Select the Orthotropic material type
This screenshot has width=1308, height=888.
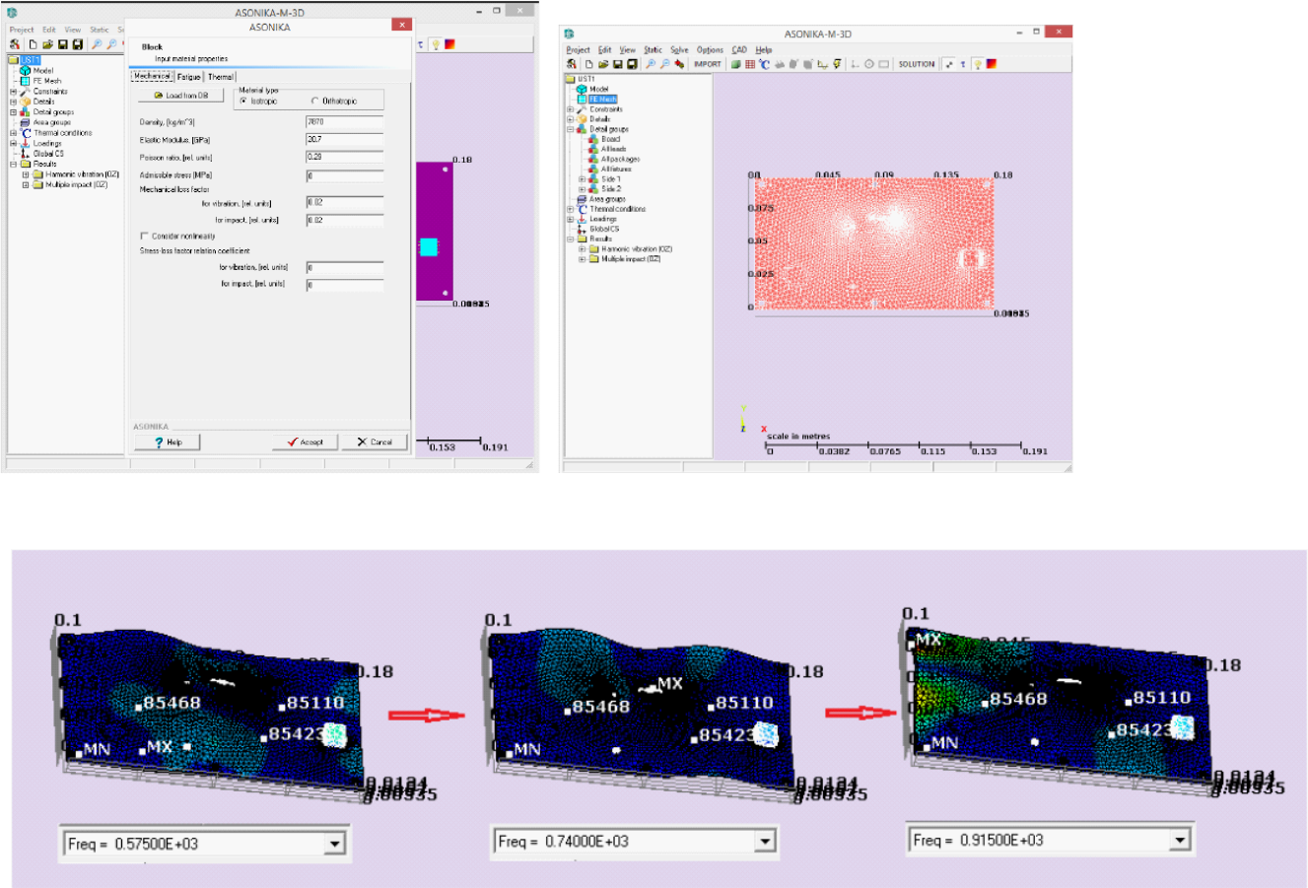[x=315, y=101]
